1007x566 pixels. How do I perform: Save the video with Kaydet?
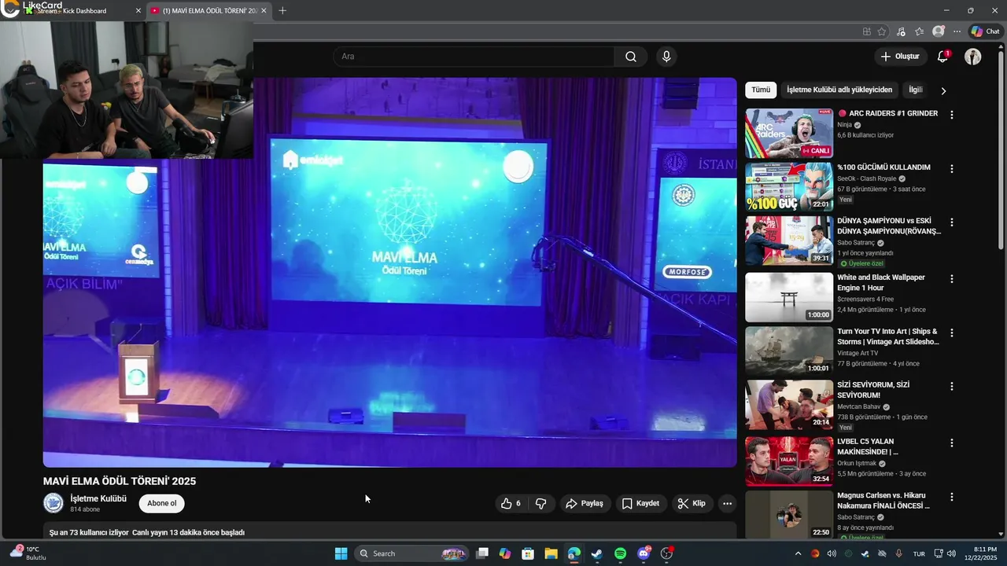click(640, 503)
